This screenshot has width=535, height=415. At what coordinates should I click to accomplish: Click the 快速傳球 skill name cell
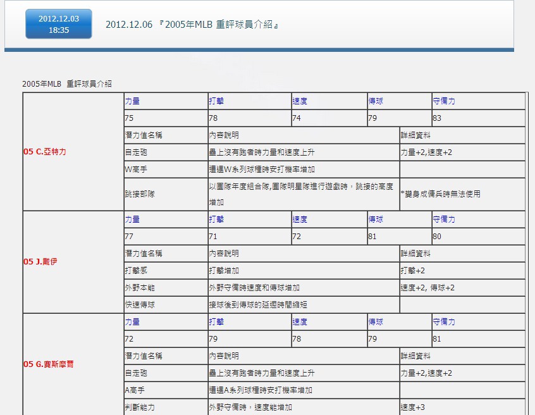(x=140, y=305)
